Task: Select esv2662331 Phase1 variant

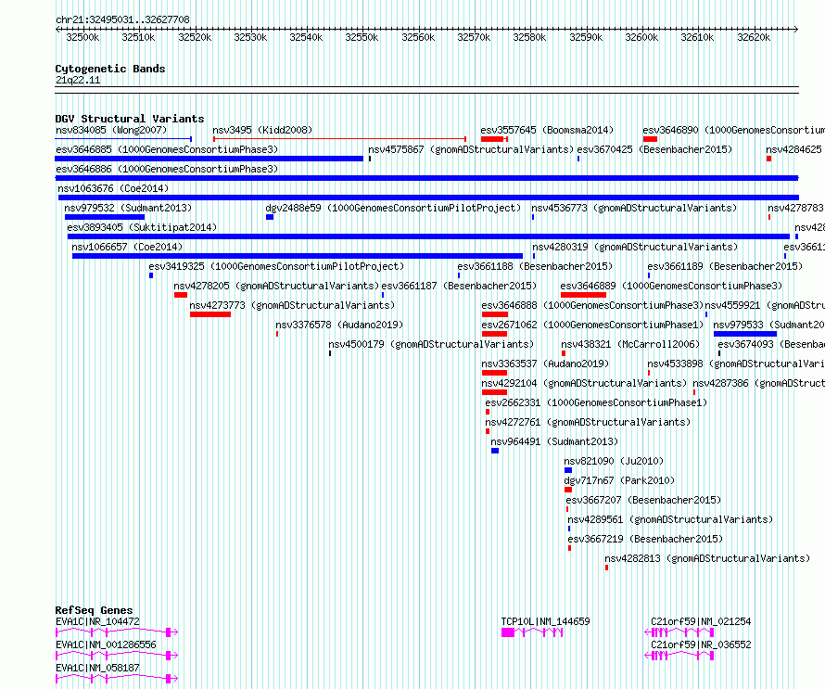Action: tap(596, 402)
